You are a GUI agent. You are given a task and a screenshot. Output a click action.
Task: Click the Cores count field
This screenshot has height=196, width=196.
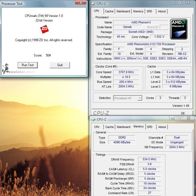(160, 98)
